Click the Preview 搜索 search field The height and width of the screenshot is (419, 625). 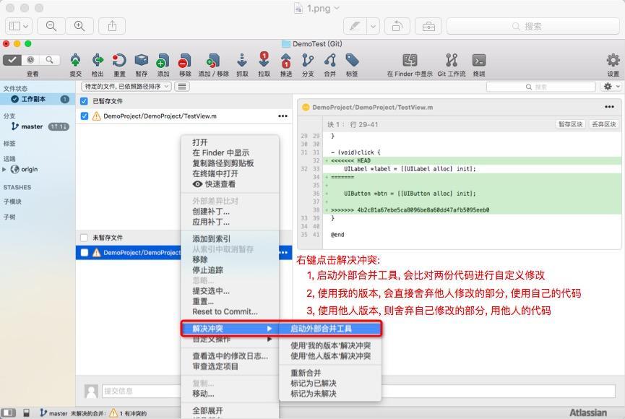click(x=533, y=26)
